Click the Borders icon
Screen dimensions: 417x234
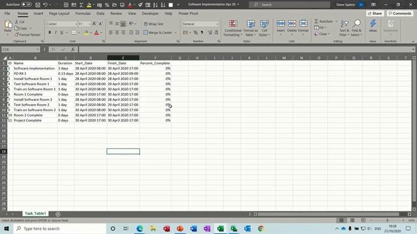[x=74, y=32]
